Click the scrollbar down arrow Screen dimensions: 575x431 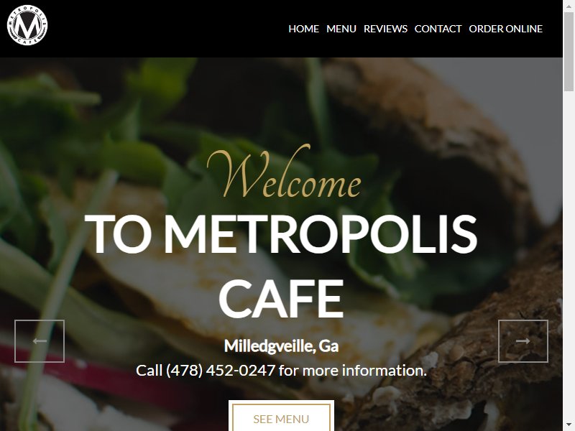pos(569,426)
